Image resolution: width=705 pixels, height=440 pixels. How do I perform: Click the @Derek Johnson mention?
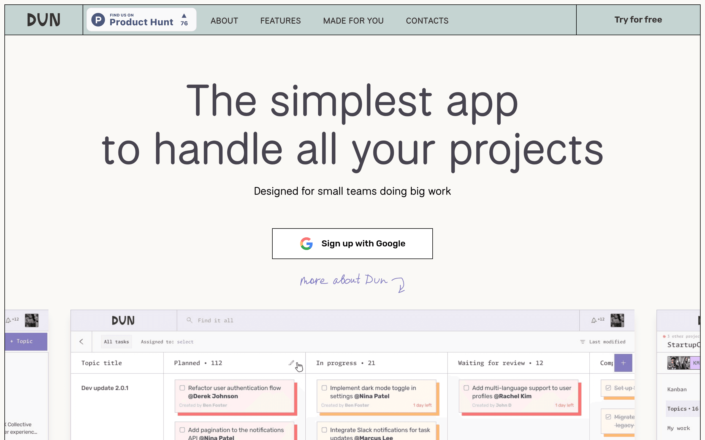213,396
